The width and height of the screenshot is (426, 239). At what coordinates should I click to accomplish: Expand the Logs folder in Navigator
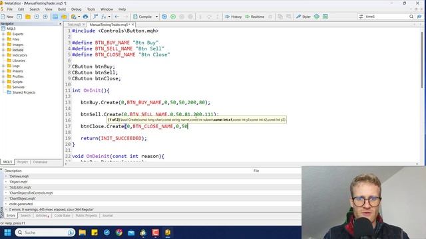coord(3,66)
